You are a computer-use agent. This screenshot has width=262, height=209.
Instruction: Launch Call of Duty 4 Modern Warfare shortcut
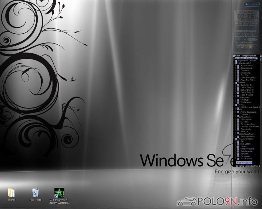59,193
